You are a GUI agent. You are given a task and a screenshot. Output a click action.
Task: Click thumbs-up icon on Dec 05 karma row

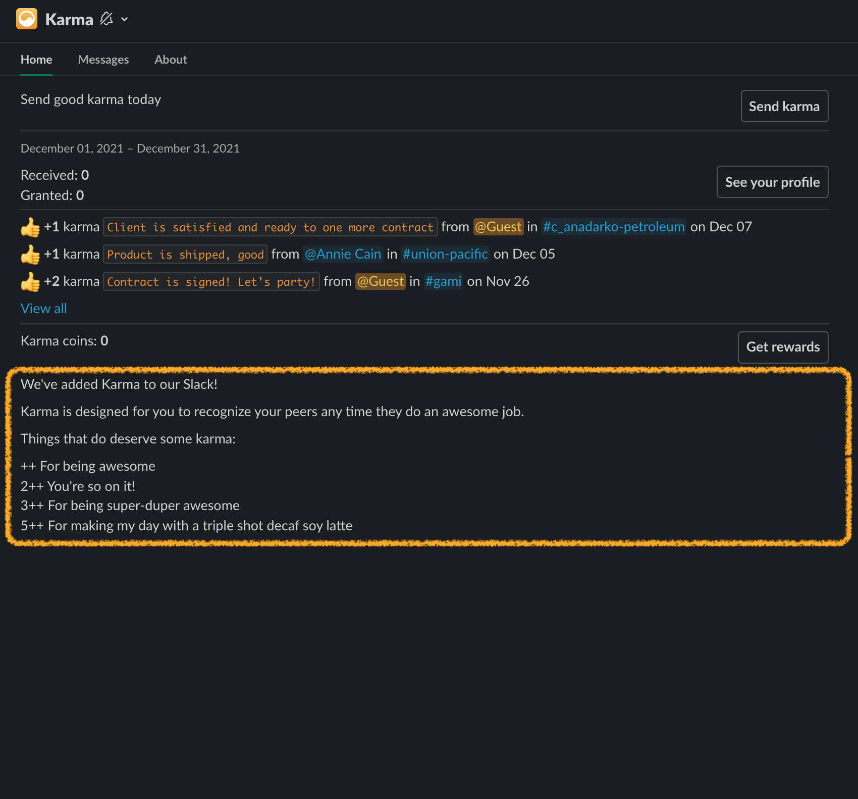point(30,255)
